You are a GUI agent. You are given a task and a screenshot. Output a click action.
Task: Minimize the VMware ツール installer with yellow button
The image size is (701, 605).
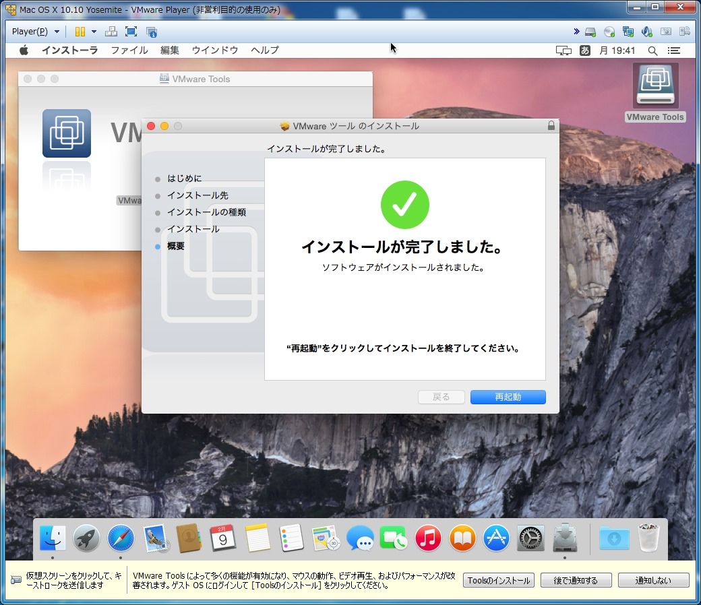[x=164, y=126]
